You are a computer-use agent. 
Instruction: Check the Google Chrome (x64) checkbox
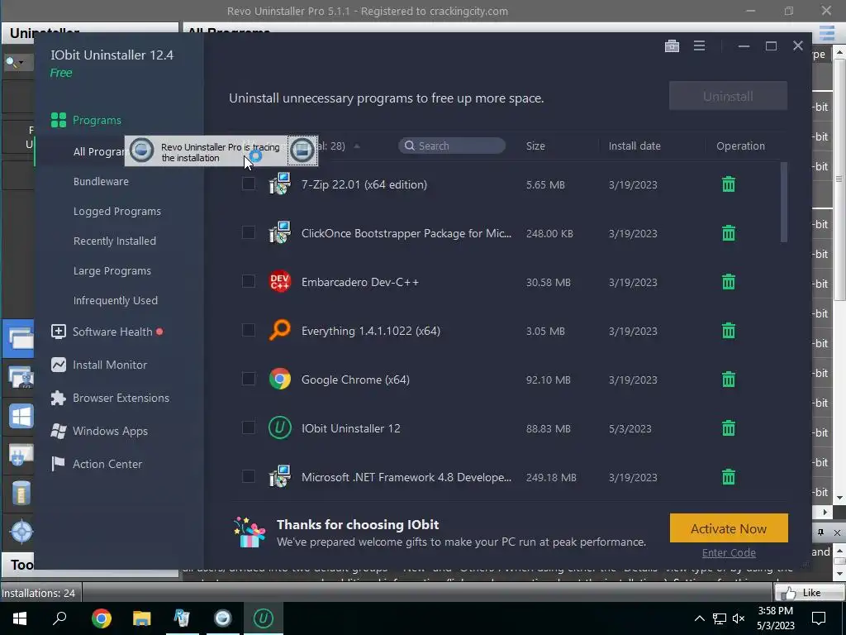click(x=248, y=379)
